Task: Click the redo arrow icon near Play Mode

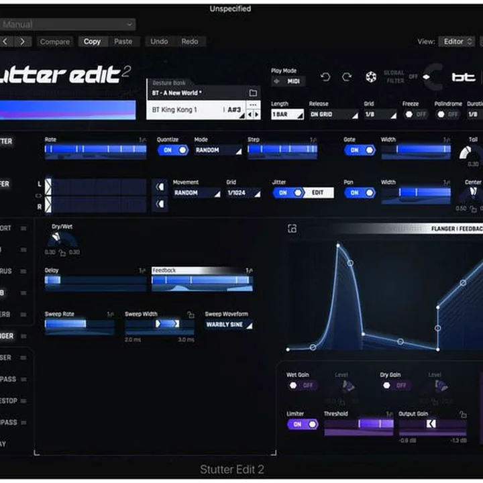Action: coord(347,76)
